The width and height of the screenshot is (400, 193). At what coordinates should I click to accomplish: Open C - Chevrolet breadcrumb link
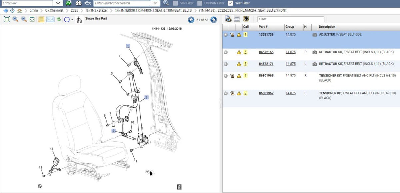coord(54,10)
